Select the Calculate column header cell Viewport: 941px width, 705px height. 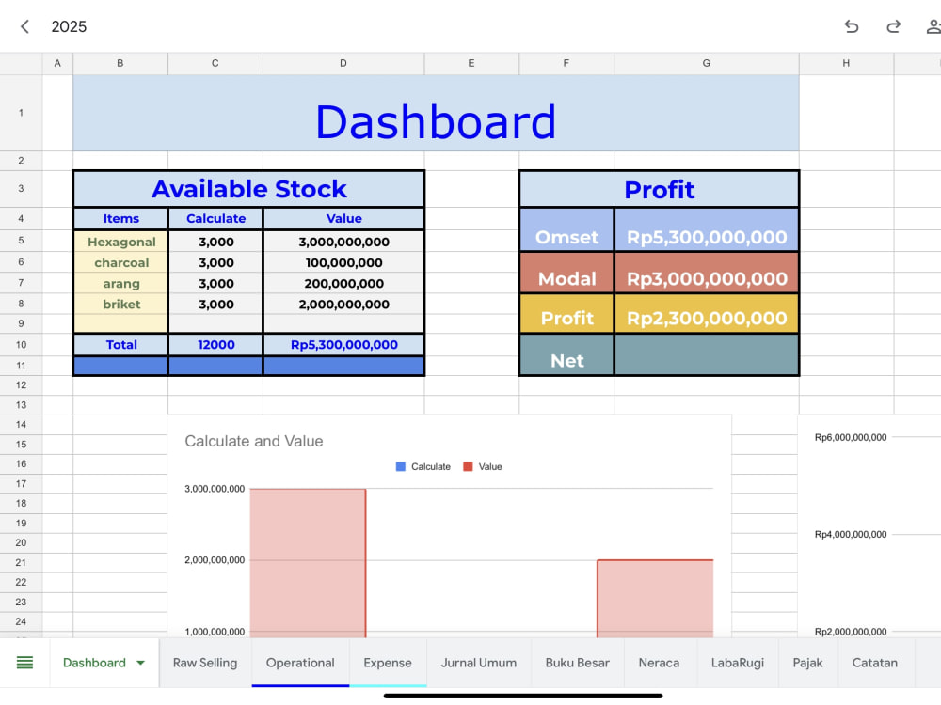point(216,218)
